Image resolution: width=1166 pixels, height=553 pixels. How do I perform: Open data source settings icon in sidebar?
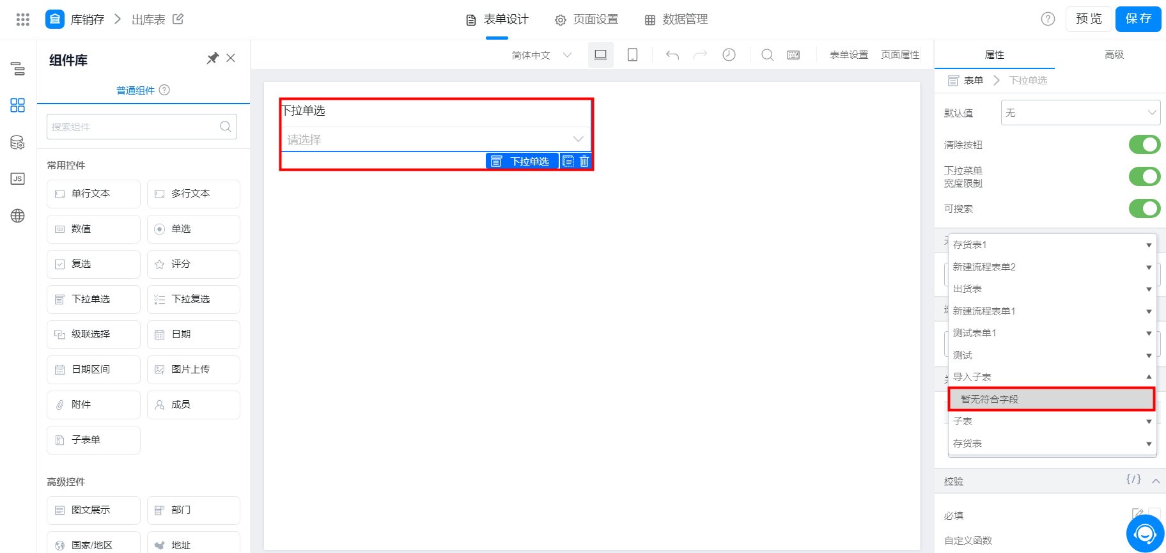coord(18,143)
